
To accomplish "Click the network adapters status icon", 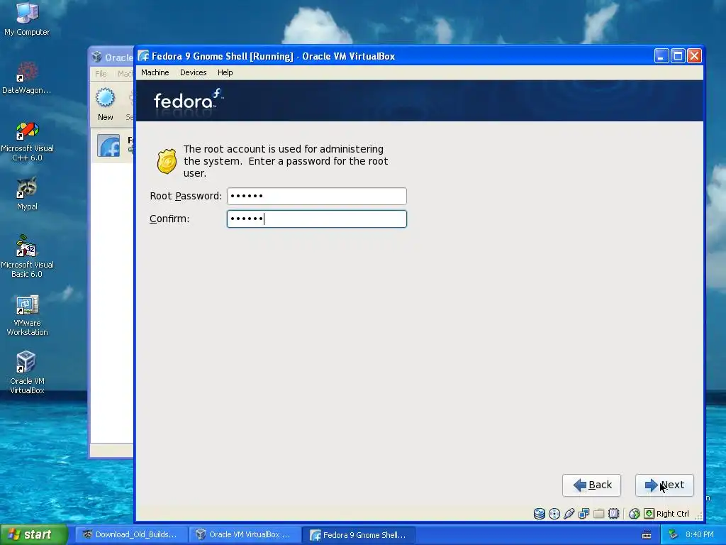I will pyautogui.click(x=584, y=514).
